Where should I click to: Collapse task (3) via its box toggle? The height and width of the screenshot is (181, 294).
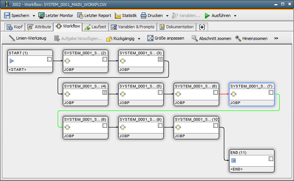click(x=160, y=59)
